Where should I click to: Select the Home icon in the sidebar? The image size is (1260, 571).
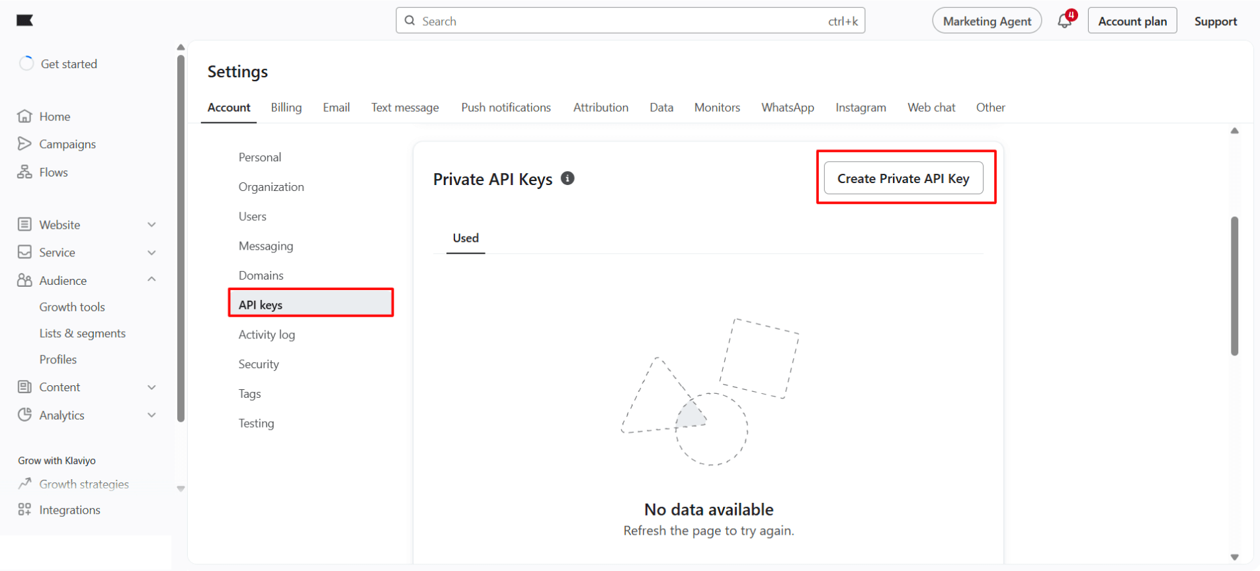(24, 116)
